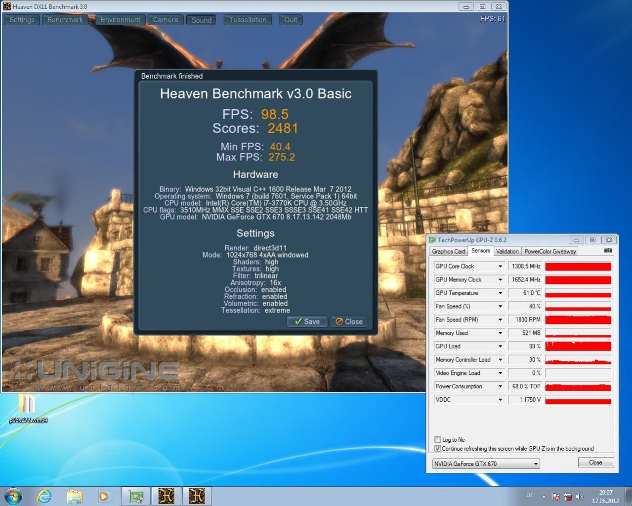632x506 pixels.
Task: Click the 68.0 % TDP value
Action: tap(525, 386)
